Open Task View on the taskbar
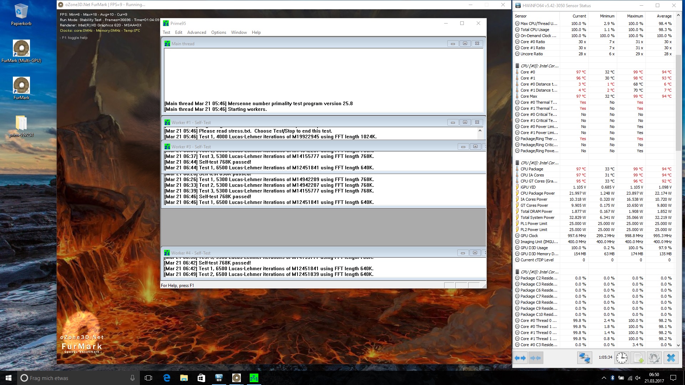 pos(148,378)
